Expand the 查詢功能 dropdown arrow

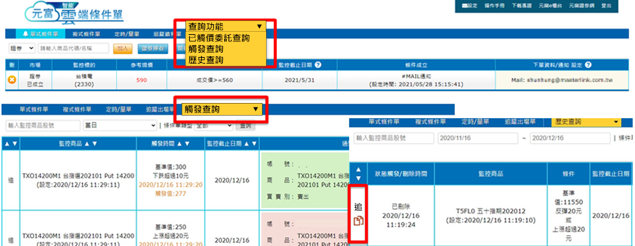(x=260, y=26)
